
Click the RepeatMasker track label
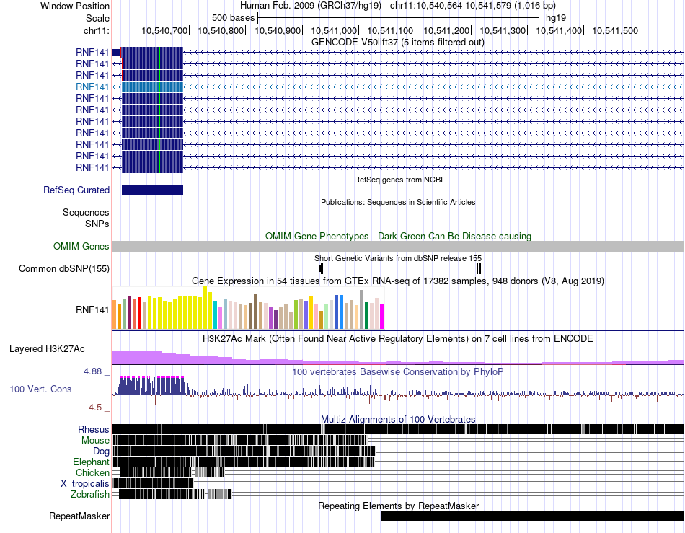(79, 516)
